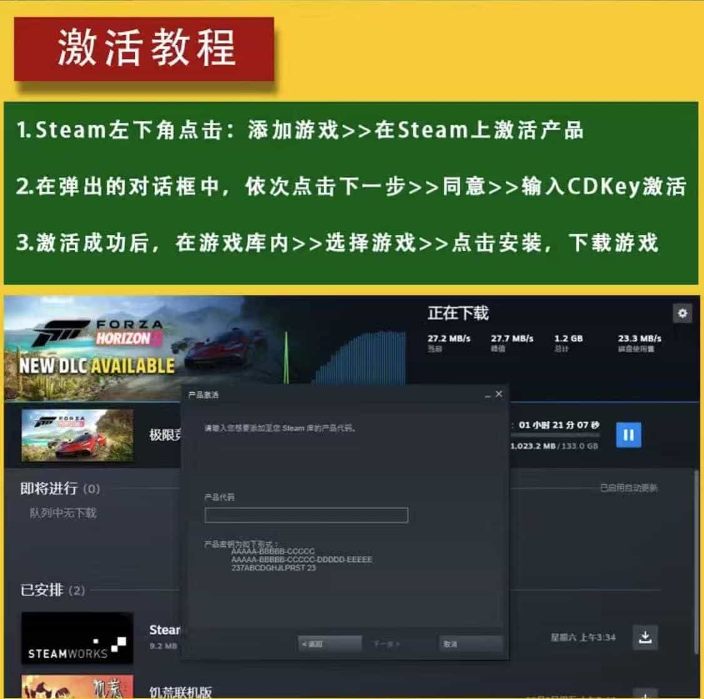The image size is (704, 699).
Task: Click the 下一步 next button in dialog
Action: tap(387, 644)
